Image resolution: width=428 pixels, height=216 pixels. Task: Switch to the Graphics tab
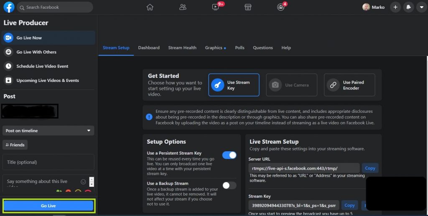215,48
